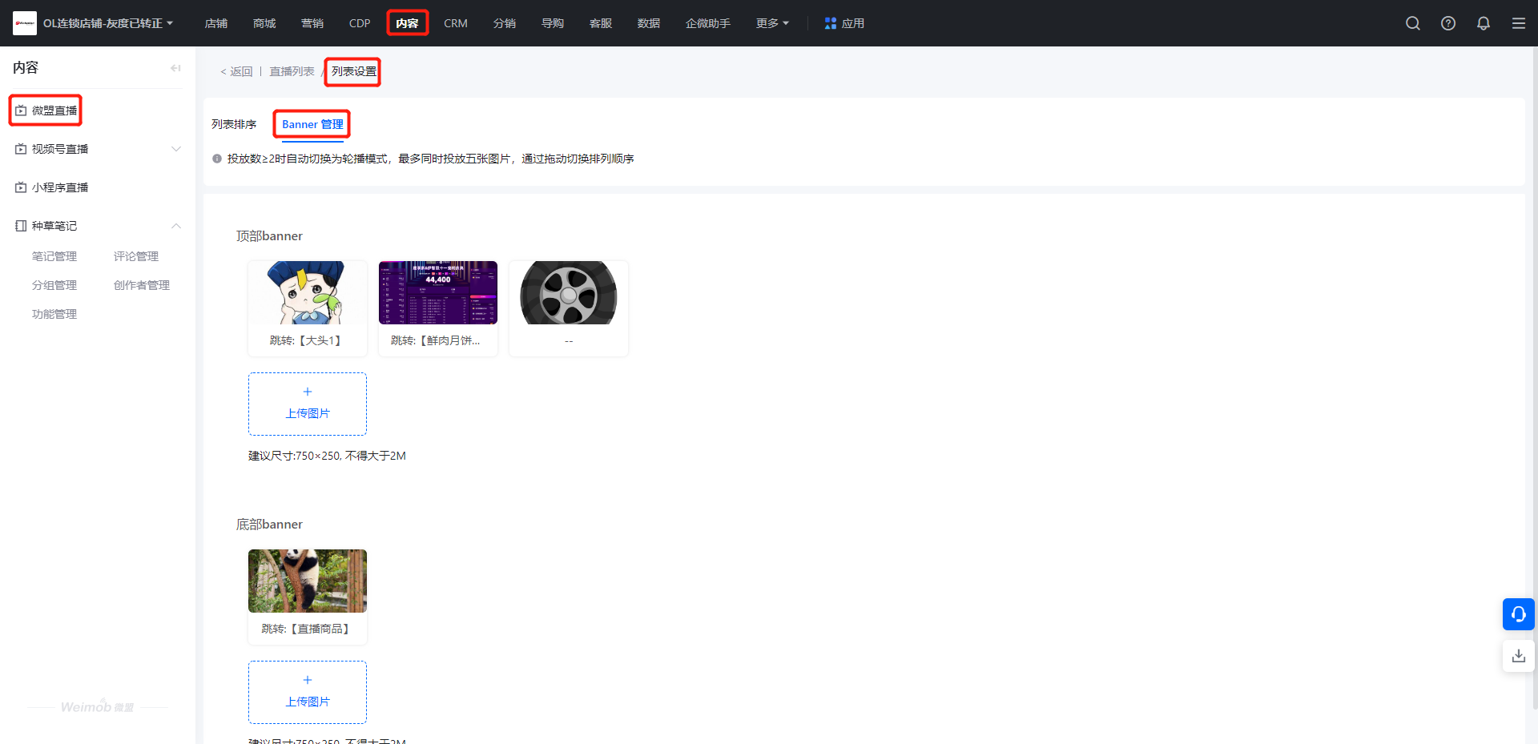This screenshot has height=744, width=1538.
Task: Open 创作者管理 under 种草笔记
Action: [x=142, y=285]
